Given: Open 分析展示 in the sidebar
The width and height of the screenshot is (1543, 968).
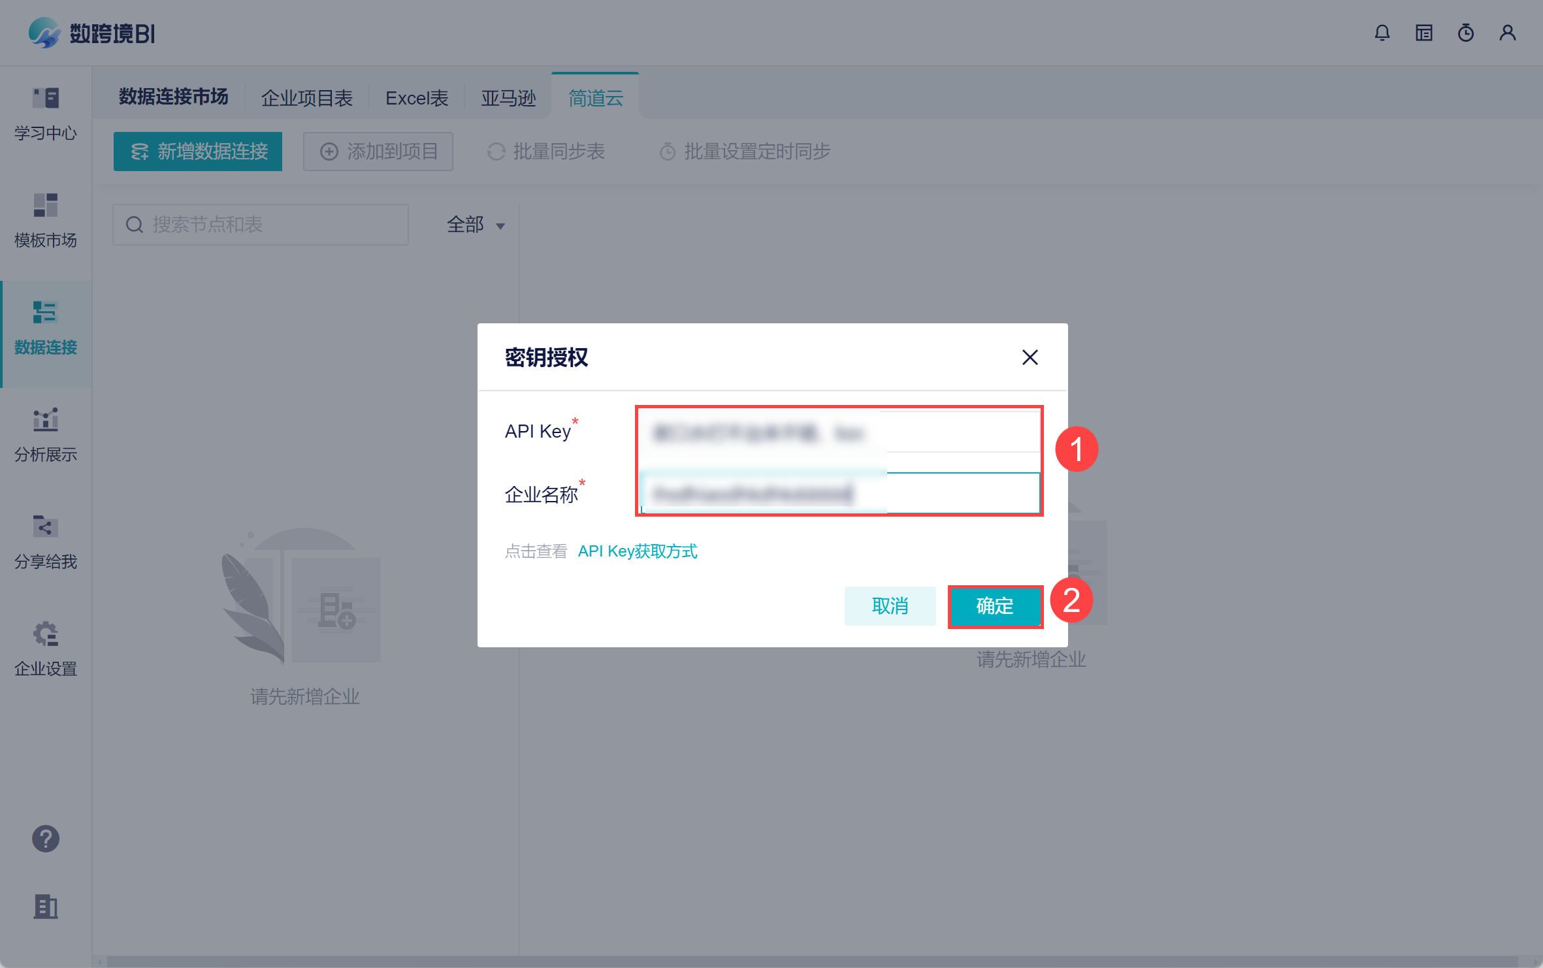Looking at the screenshot, I should point(46,435).
